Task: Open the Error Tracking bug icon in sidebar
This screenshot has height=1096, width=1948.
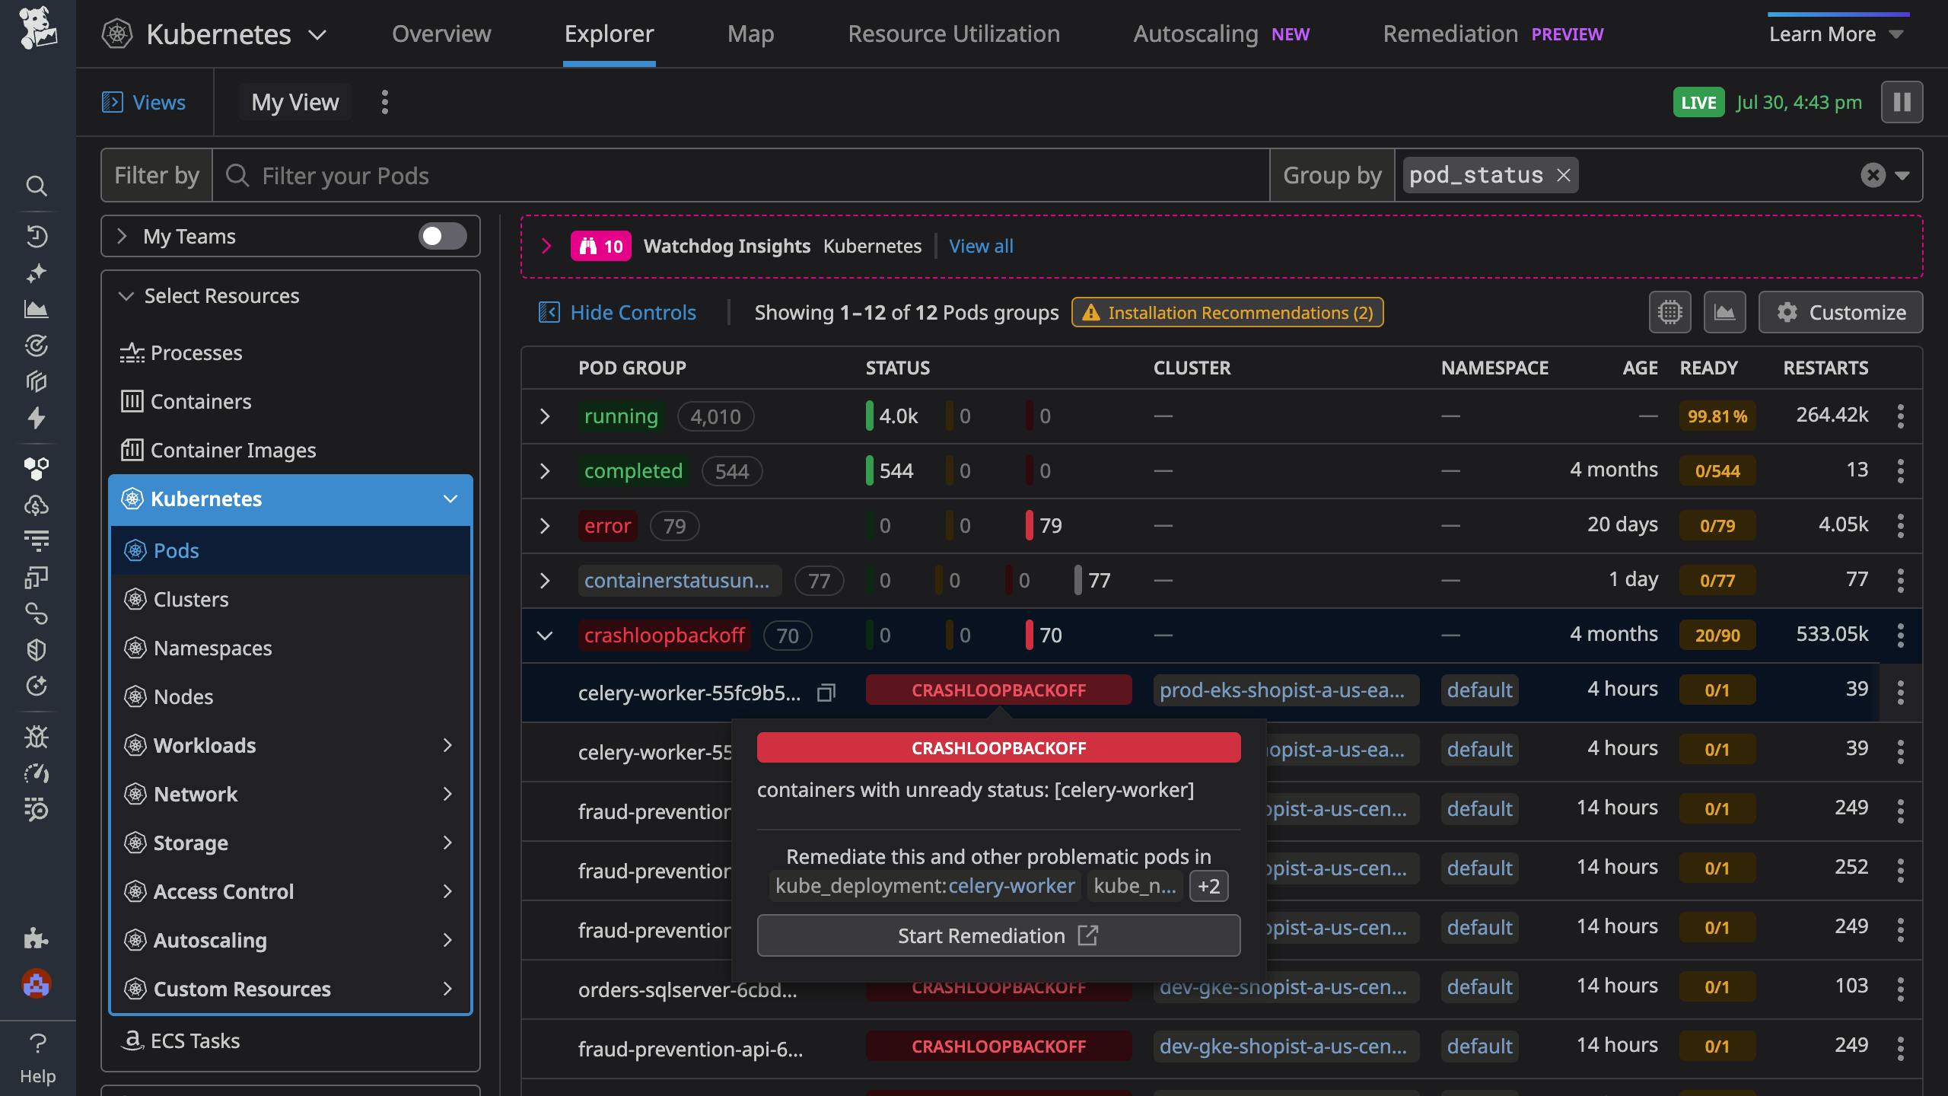Action: point(36,737)
